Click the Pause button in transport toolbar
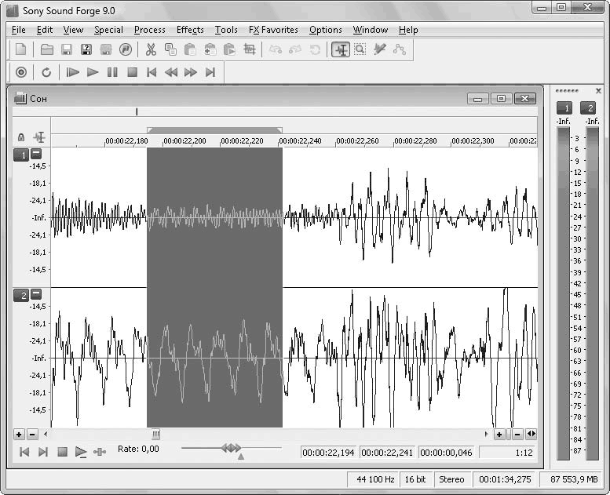 tap(112, 72)
